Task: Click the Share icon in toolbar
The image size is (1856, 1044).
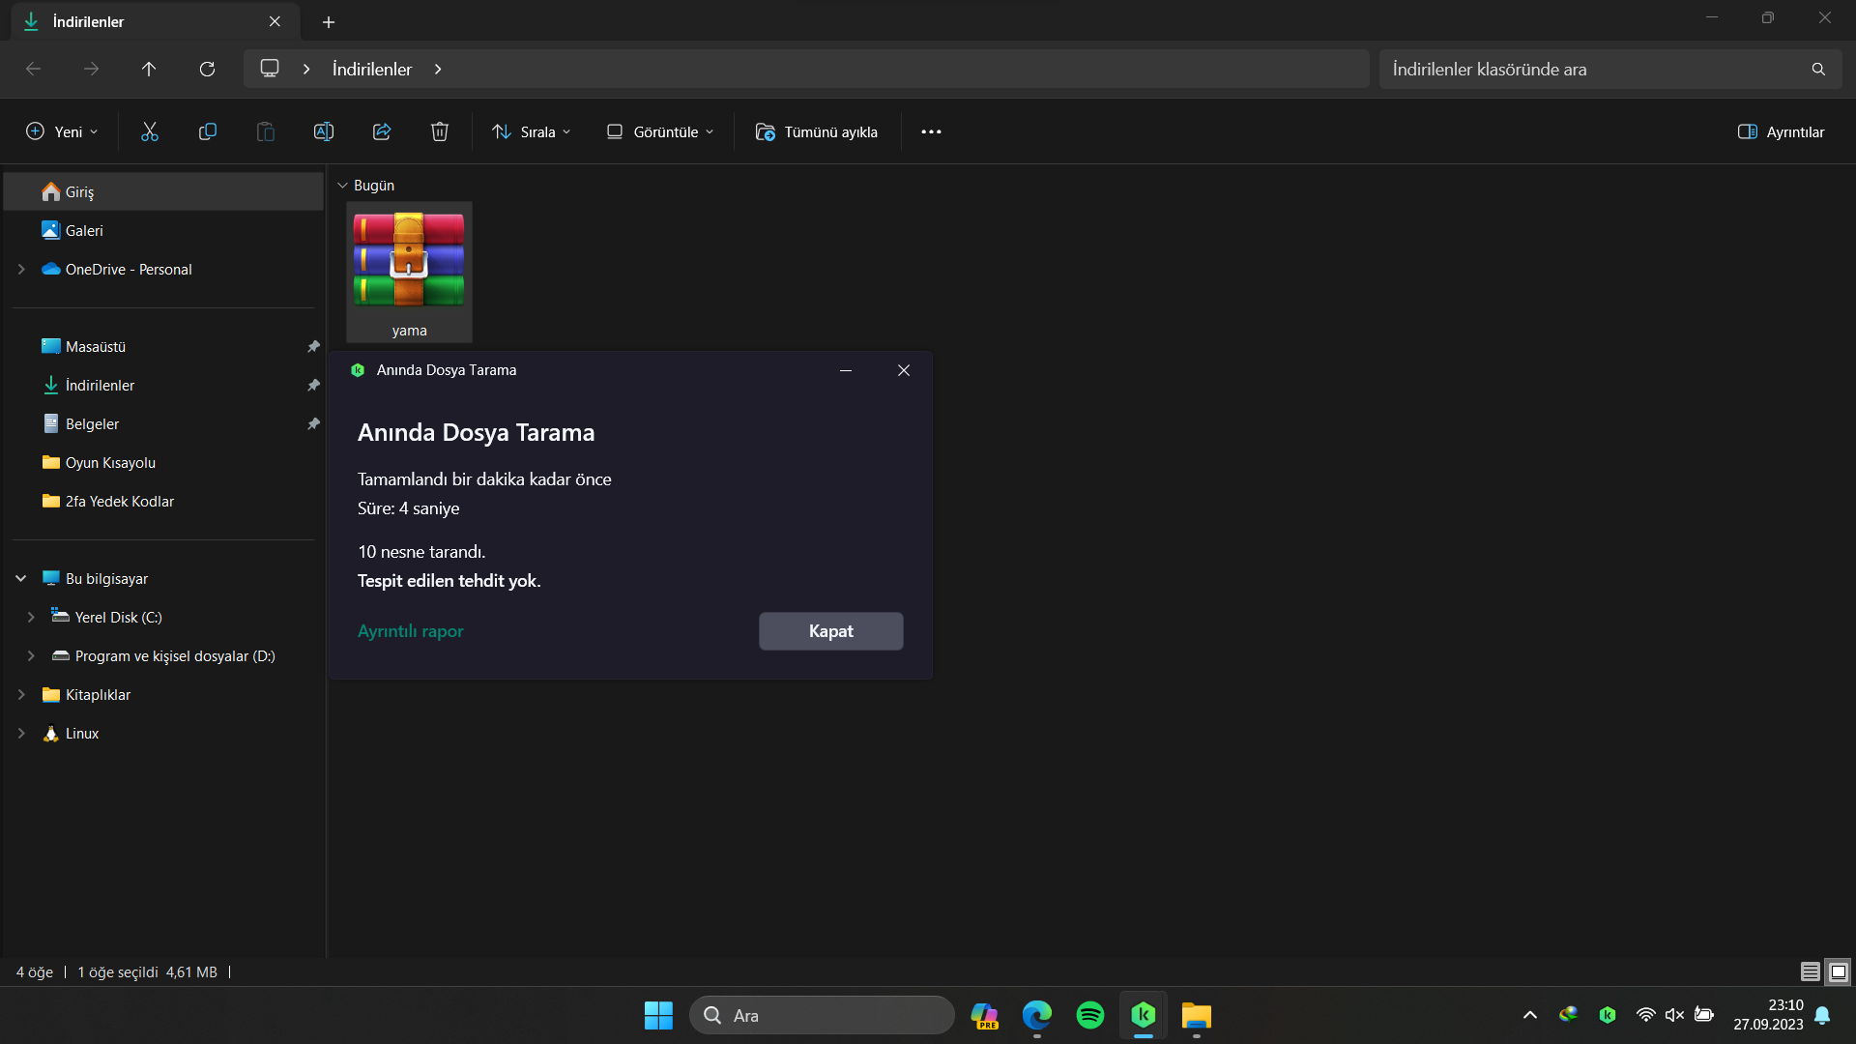Action: pos(382,131)
